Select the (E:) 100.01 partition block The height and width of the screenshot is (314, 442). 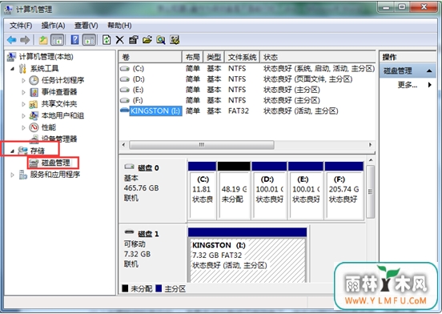tap(306, 191)
